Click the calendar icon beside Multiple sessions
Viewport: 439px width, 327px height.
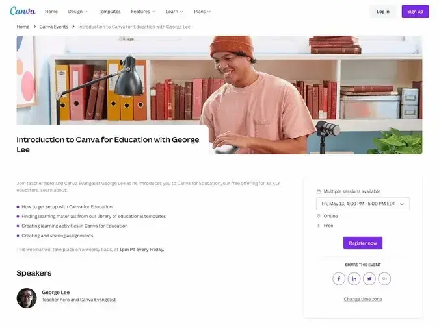tap(319, 191)
